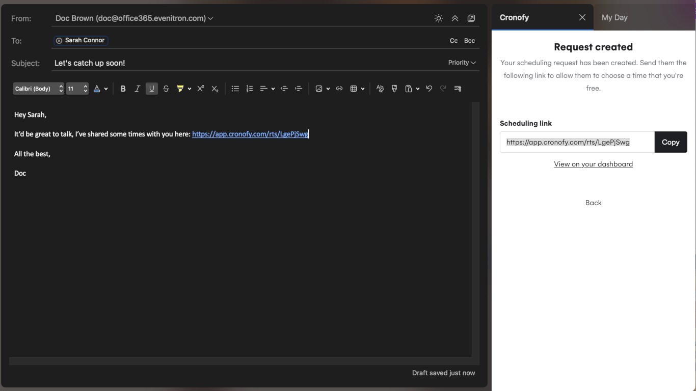Image resolution: width=696 pixels, height=391 pixels.
Task: Click the insert picture icon
Action: 319,89
